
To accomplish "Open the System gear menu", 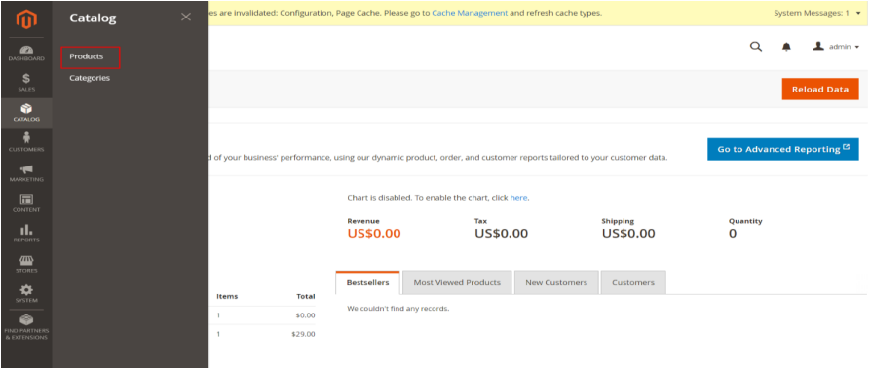I will coord(26,294).
